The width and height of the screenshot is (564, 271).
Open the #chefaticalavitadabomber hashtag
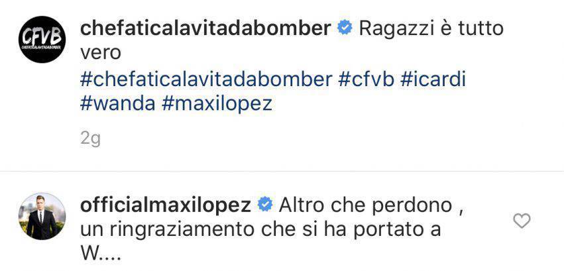205,80
